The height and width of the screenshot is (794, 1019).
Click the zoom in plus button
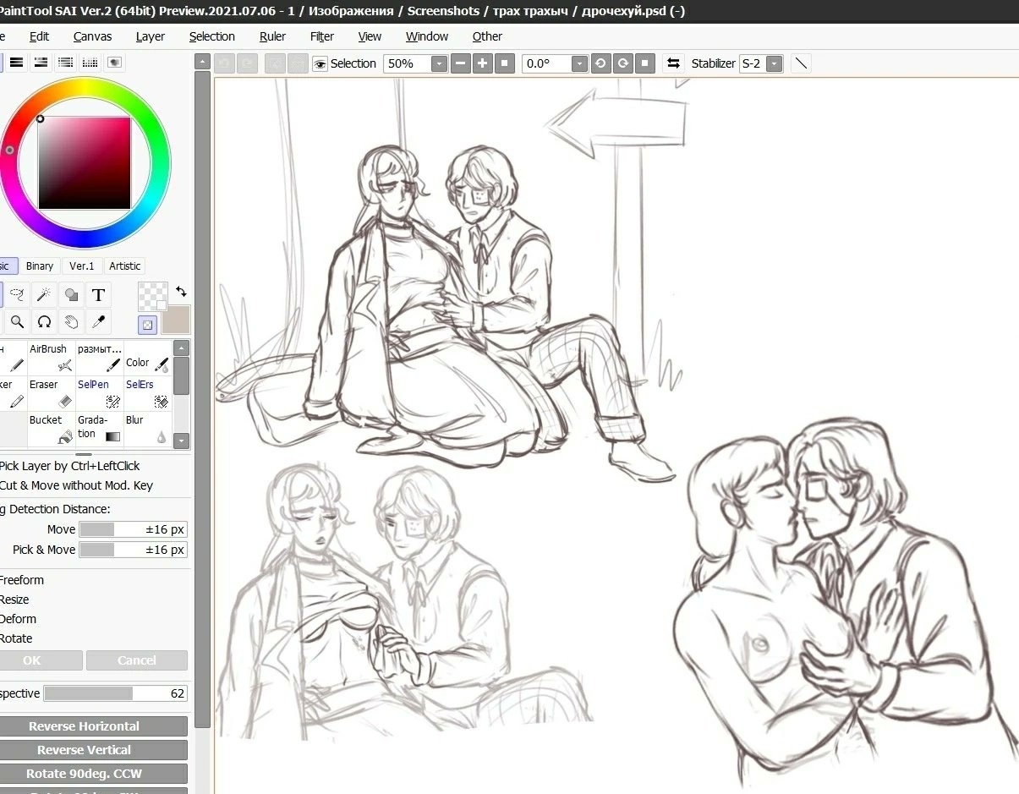pos(482,63)
